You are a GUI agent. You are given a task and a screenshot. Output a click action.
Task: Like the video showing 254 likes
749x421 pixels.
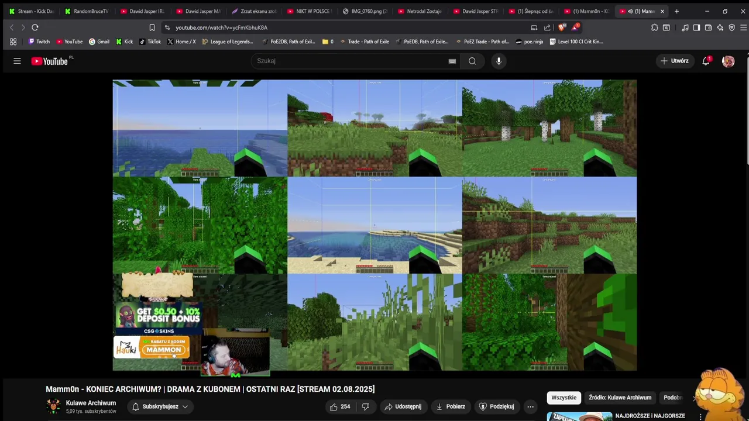pyautogui.click(x=340, y=406)
